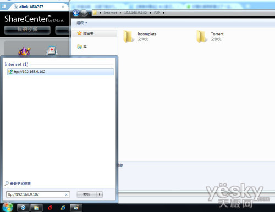Open Internet Explorer from the taskbar

(63, 208)
